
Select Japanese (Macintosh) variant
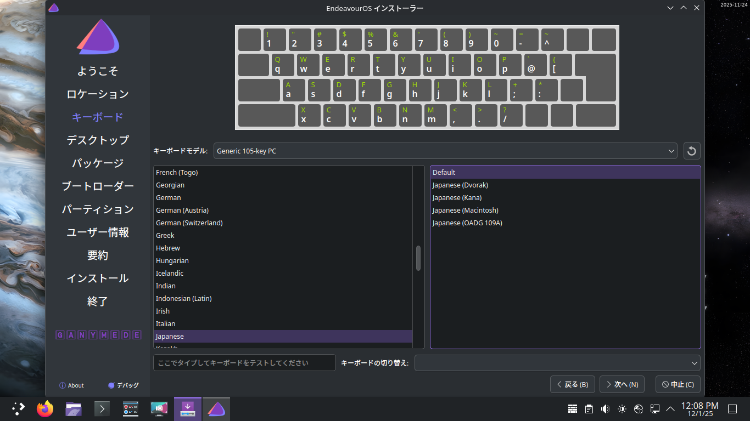(x=566, y=210)
